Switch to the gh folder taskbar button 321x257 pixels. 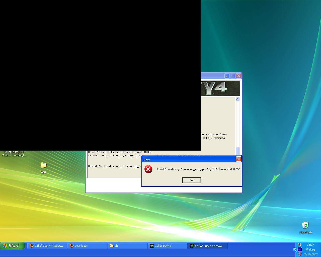pyautogui.click(x=127, y=246)
